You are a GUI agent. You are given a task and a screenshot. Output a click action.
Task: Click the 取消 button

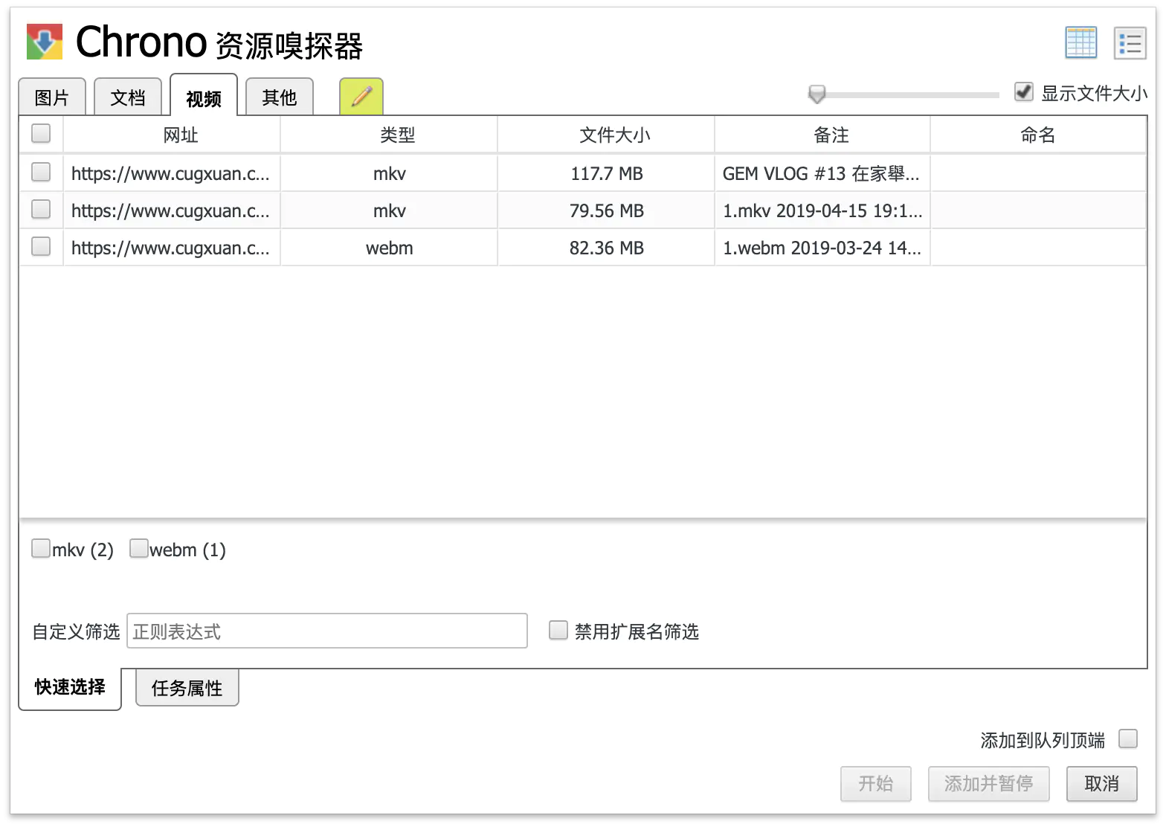[1102, 784]
